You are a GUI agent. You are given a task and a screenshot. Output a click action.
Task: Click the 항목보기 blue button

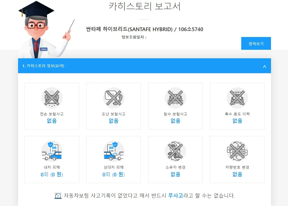click(x=256, y=43)
